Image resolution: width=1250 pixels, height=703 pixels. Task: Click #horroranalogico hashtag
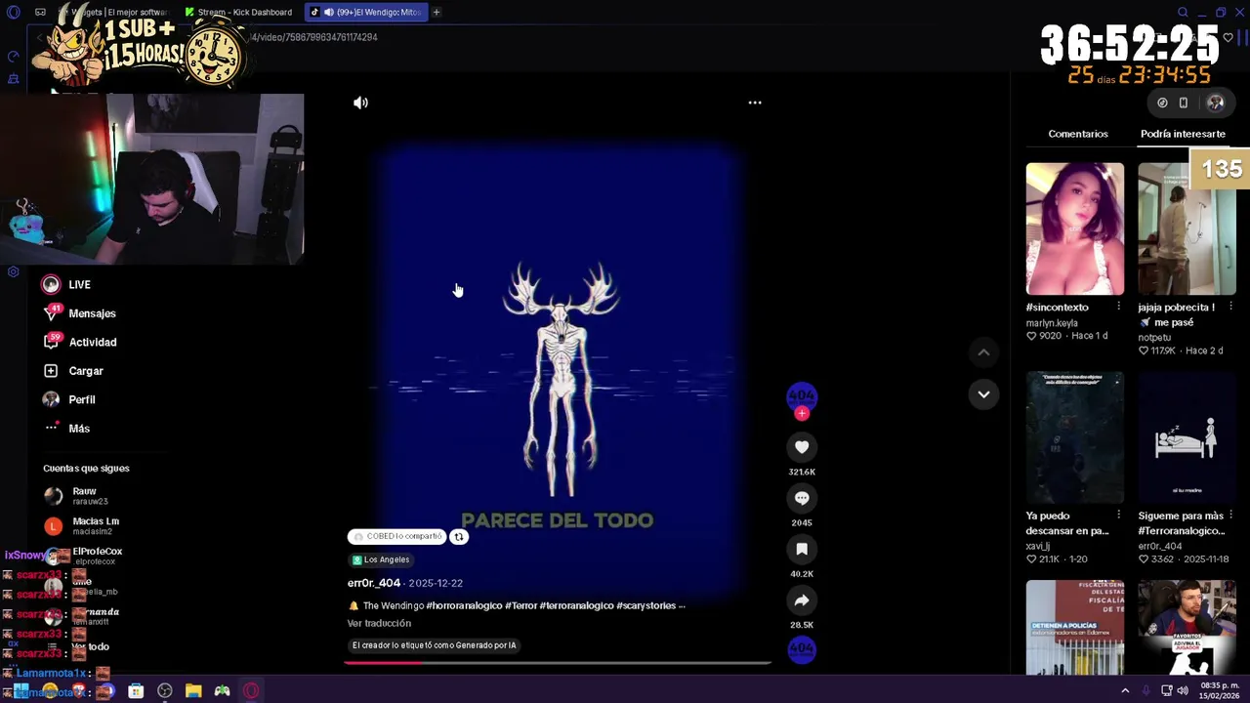coord(464,605)
